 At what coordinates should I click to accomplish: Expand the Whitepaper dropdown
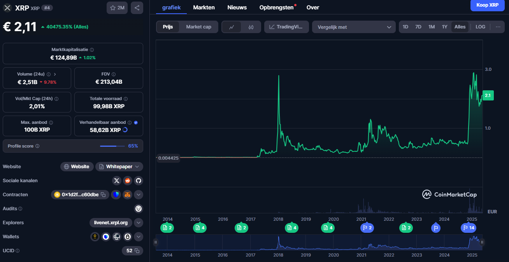point(119,167)
